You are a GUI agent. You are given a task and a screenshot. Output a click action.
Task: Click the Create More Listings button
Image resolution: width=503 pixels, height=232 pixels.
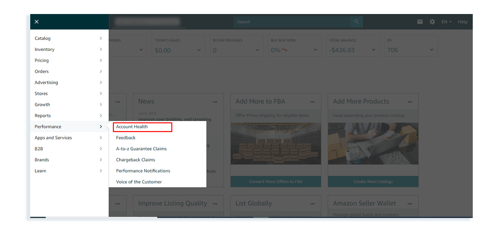(x=373, y=181)
